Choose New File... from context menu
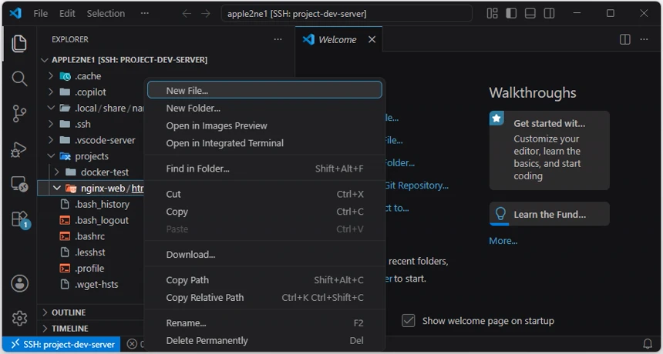Viewport: 663px width, 354px height. pos(264,90)
